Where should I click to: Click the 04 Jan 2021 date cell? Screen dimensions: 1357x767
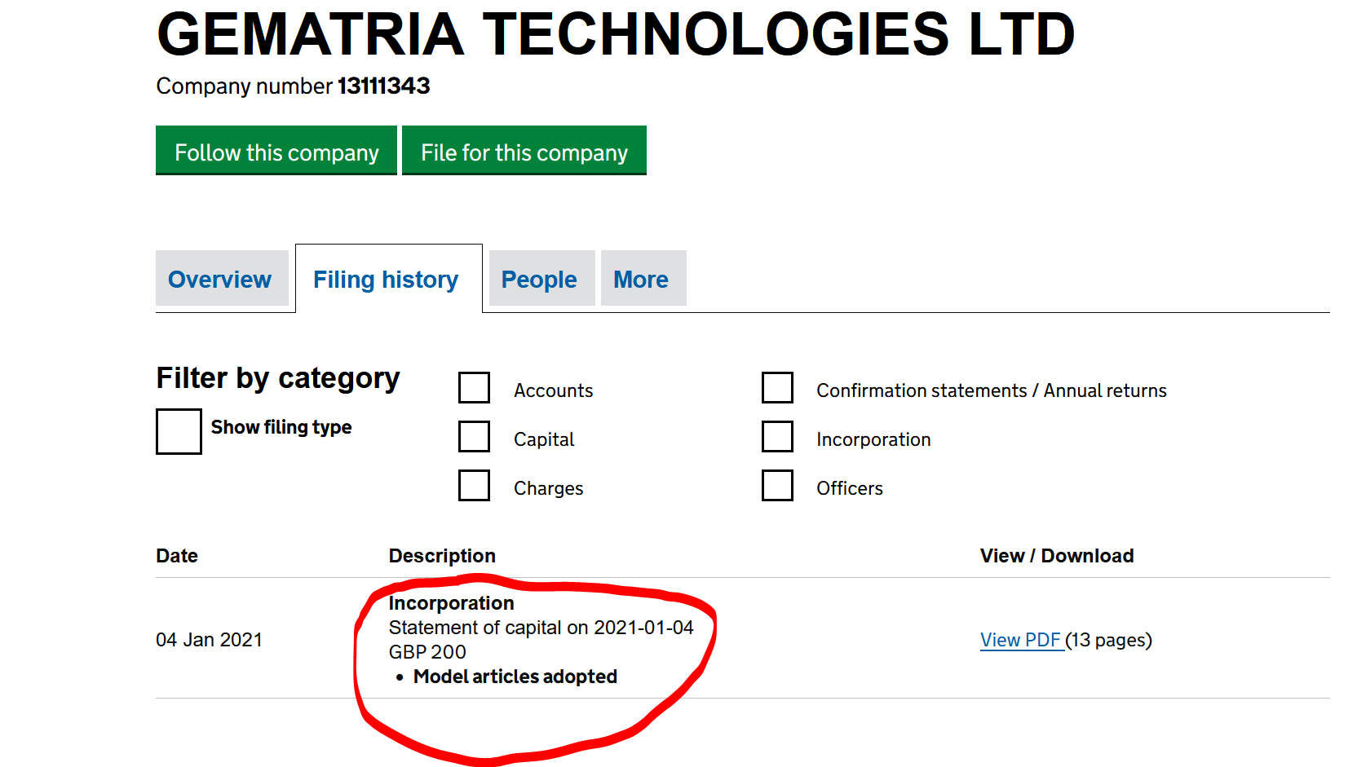[209, 640]
